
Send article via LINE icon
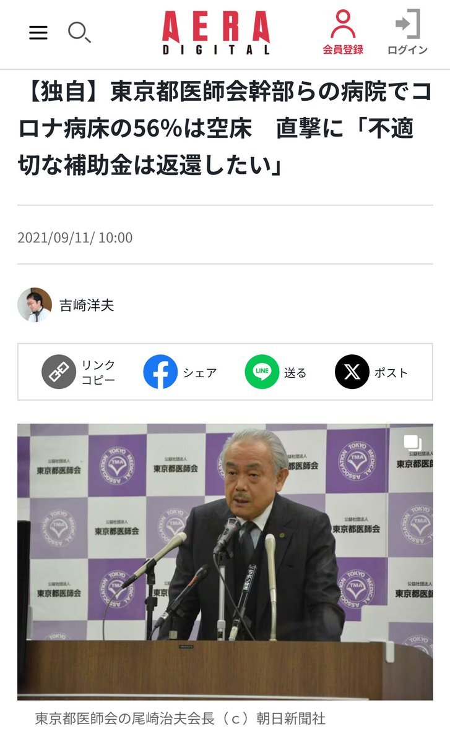262,372
